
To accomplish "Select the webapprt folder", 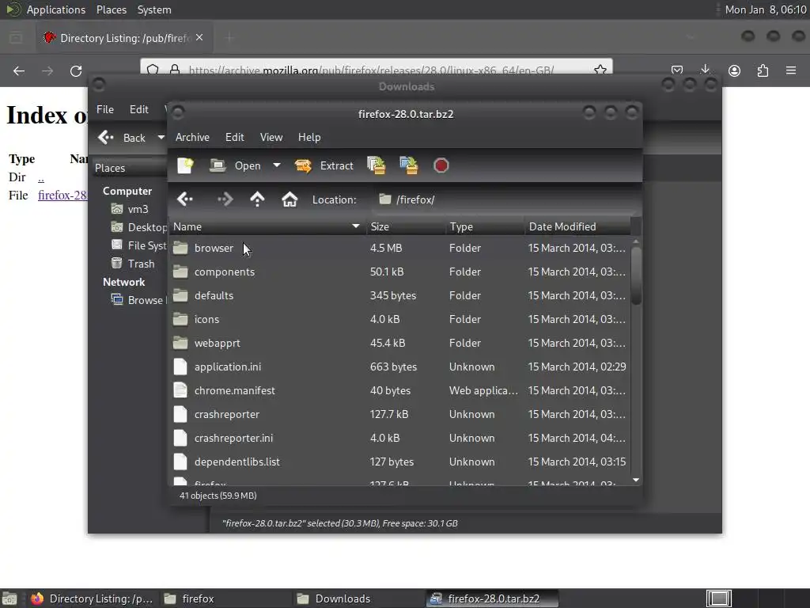I will [x=217, y=343].
